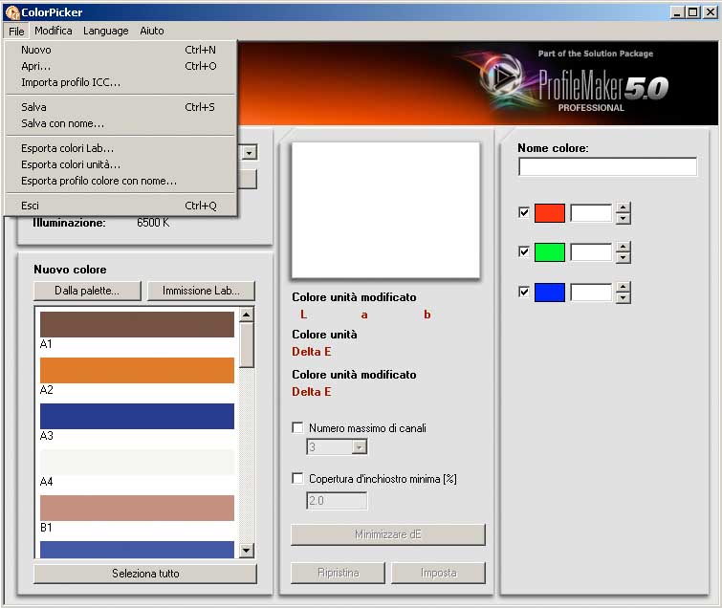Click the red channel color swatch

click(550, 213)
